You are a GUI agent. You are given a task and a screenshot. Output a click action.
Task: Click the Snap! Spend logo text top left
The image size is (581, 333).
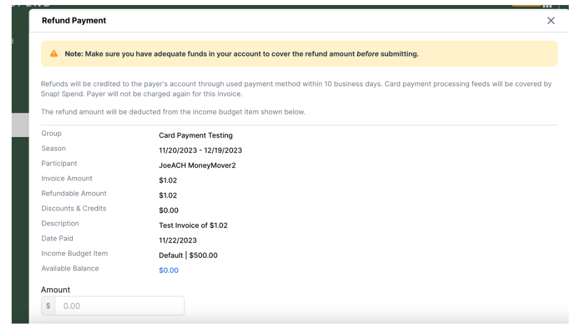coord(31,4)
